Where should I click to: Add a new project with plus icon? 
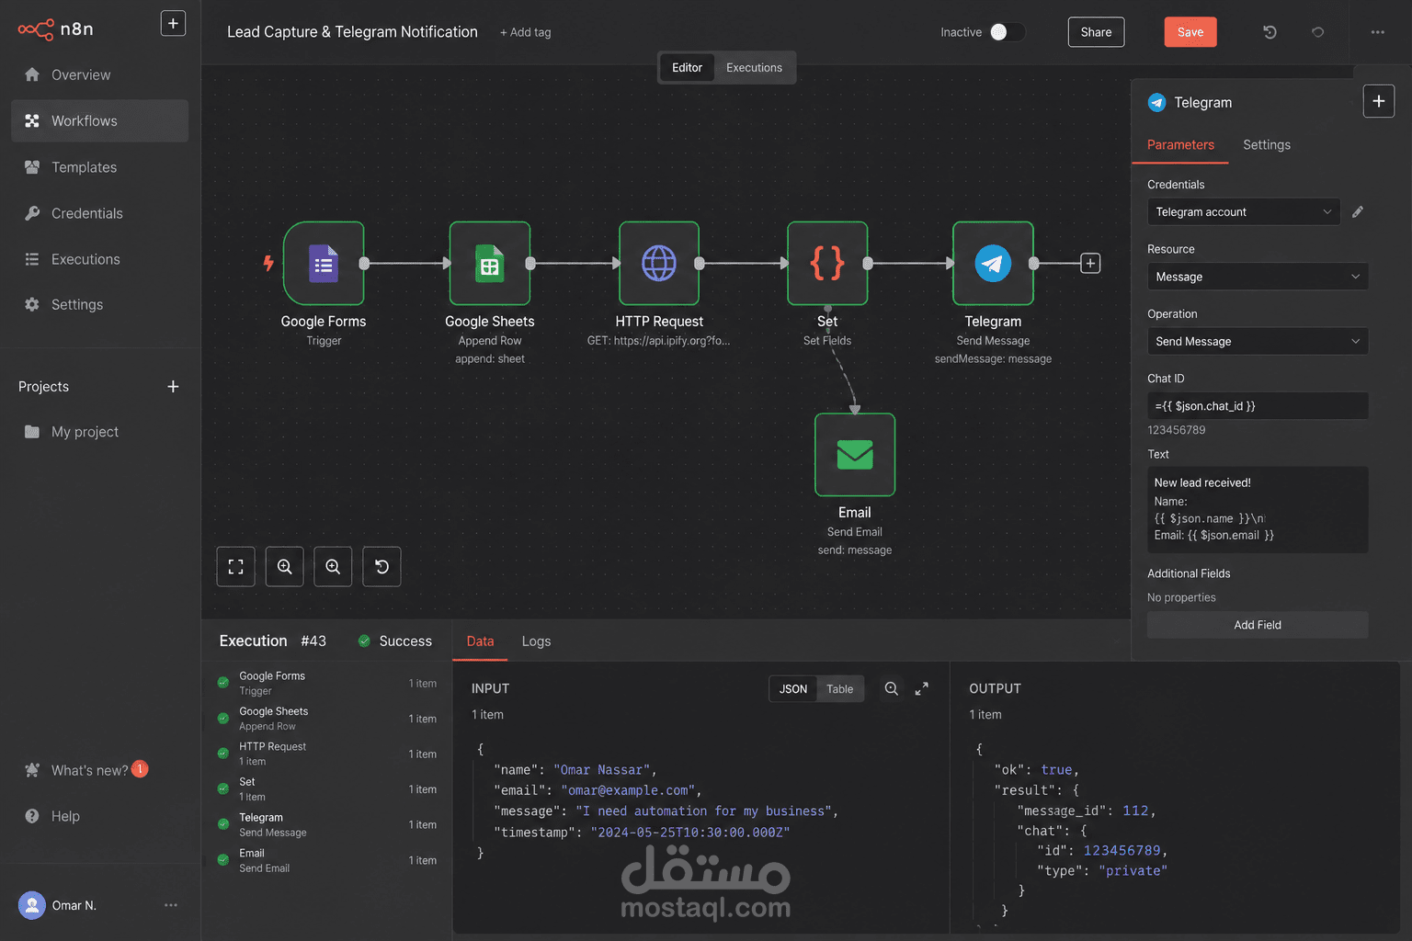coord(173,387)
